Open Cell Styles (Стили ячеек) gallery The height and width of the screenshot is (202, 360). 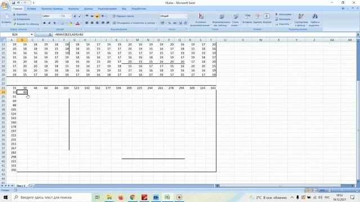click(x=235, y=20)
